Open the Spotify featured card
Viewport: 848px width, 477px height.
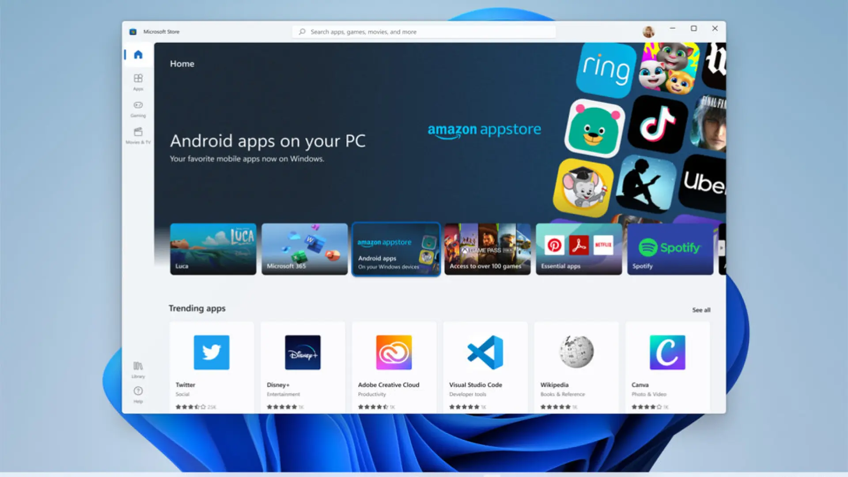point(670,249)
